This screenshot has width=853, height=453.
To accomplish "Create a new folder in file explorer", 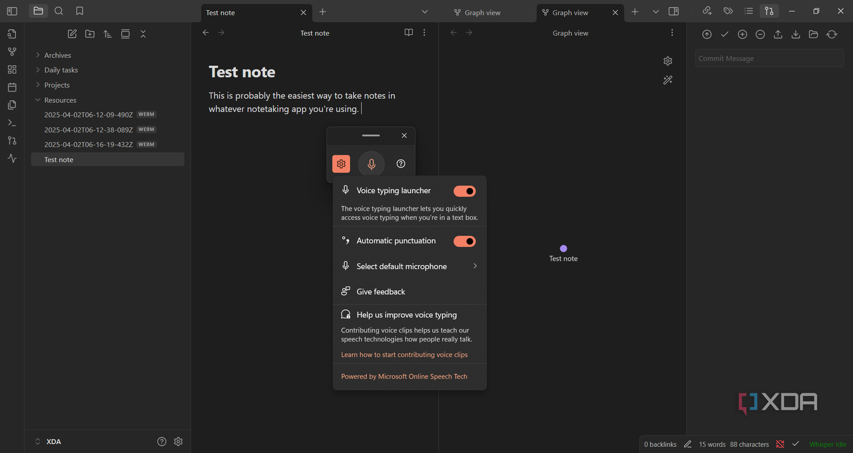I will [x=90, y=34].
